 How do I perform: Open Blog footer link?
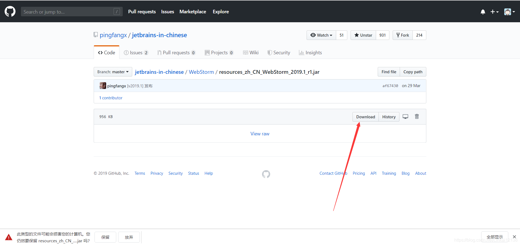pyautogui.click(x=405, y=173)
